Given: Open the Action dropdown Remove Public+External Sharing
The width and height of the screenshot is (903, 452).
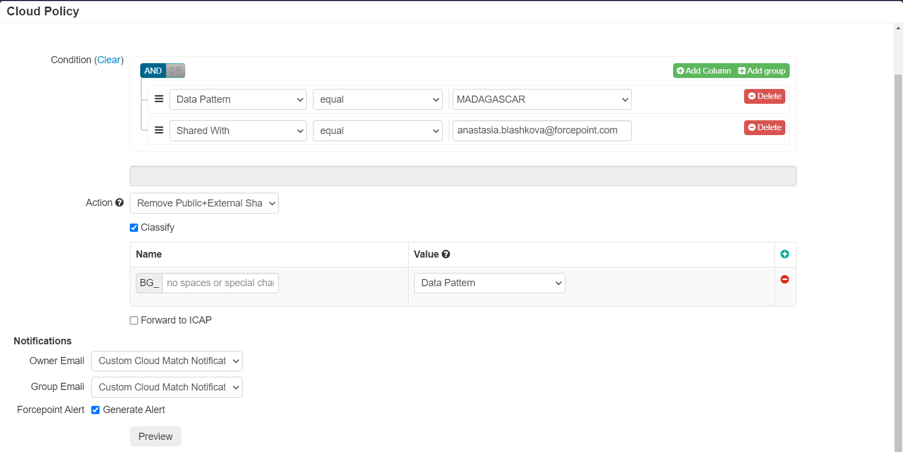Looking at the screenshot, I should pos(204,203).
